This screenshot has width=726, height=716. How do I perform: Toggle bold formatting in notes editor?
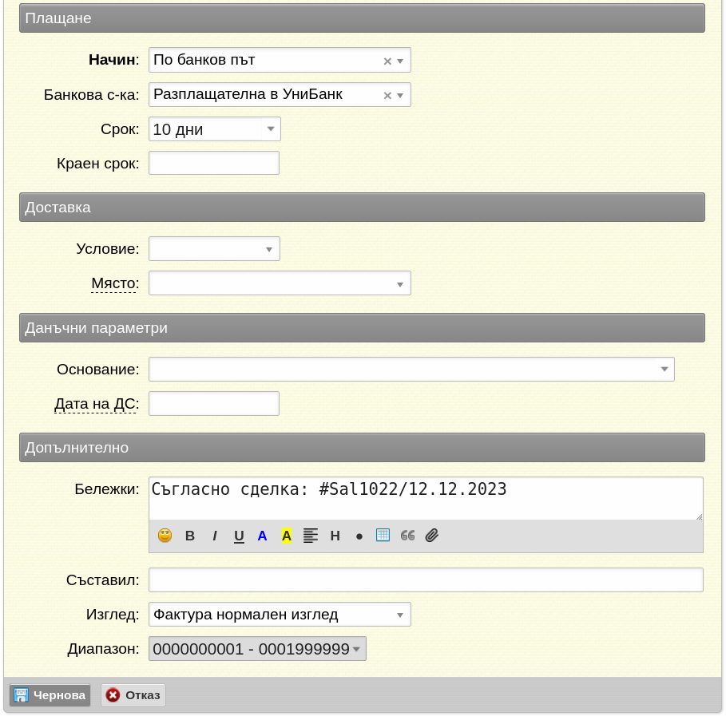pyautogui.click(x=190, y=536)
